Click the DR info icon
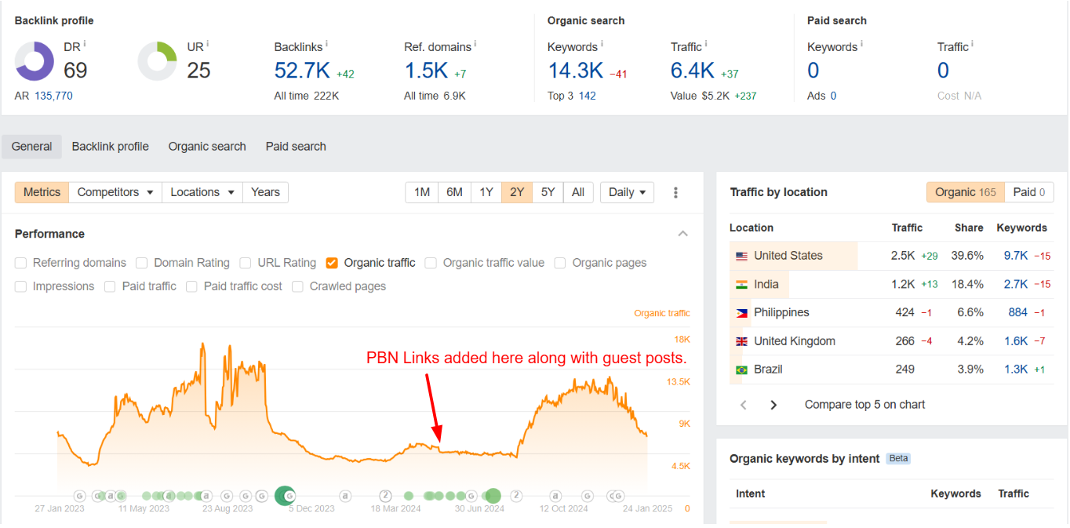Screen dimensions: 1070x528 [85, 45]
